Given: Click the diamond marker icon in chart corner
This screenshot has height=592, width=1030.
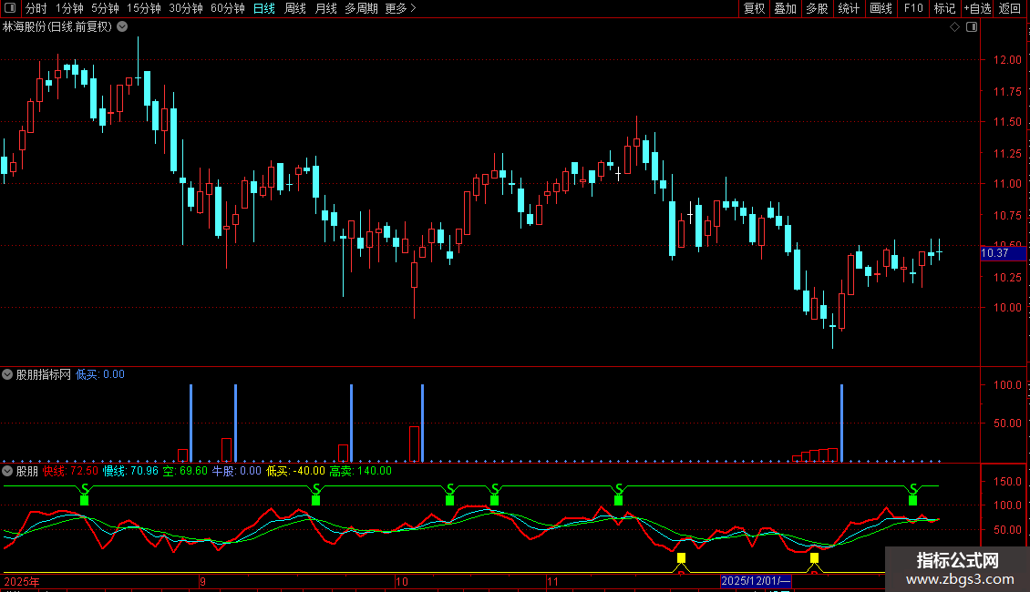Looking at the screenshot, I should click(x=955, y=27).
